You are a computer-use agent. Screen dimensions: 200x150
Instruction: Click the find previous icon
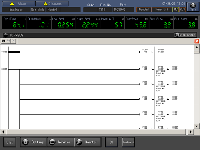click(x=8, y=41)
